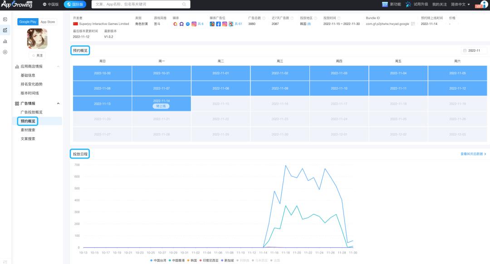Collapse the 广告情报 sidebar section
This screenshot has height=264, width=490.
(58, 103)
